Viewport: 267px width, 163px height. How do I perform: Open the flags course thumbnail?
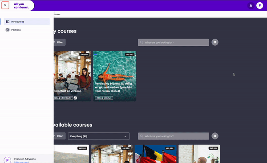pos(156,154)
